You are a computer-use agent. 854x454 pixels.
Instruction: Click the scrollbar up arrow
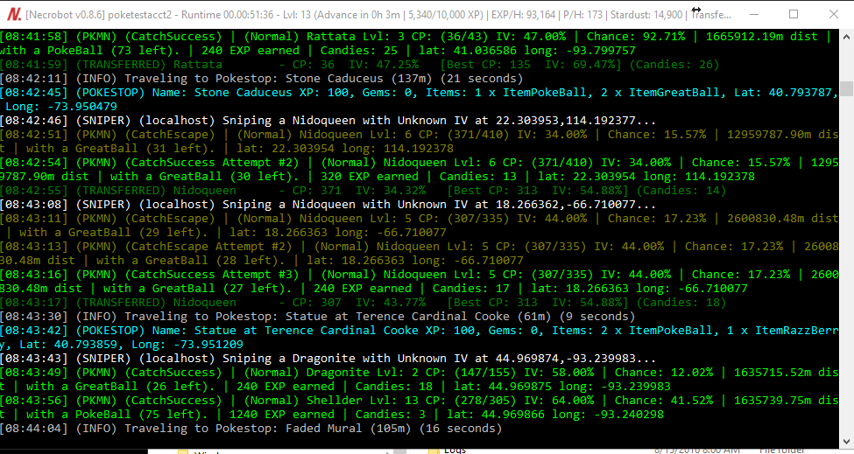point(846,37)
